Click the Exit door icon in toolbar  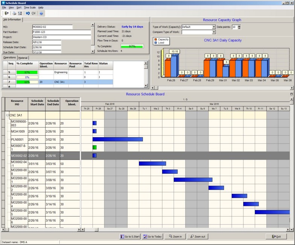pos(7,13)
